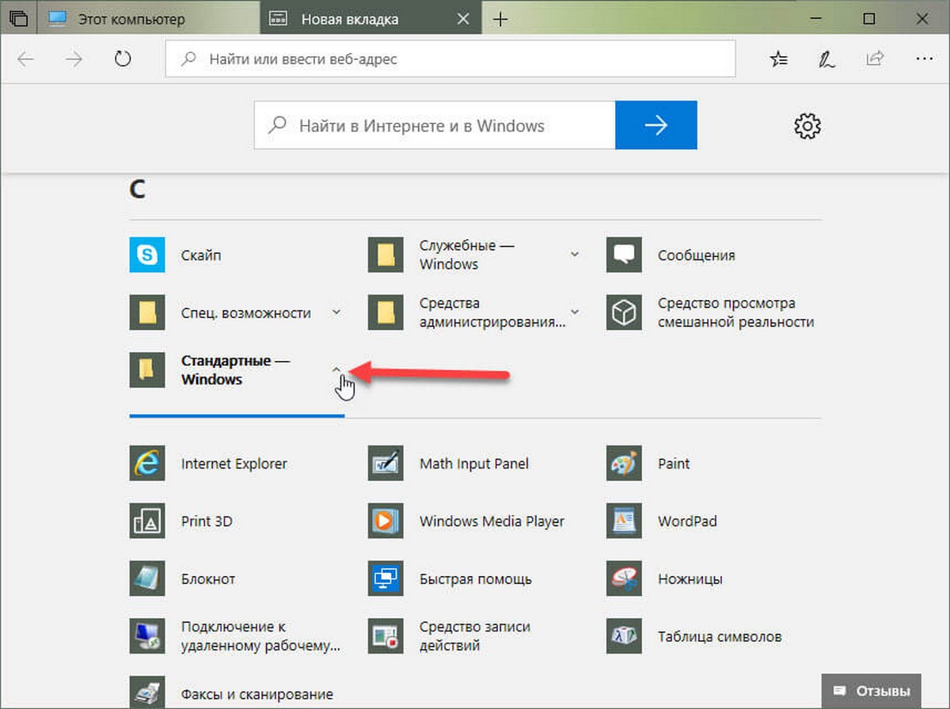Click the Math Input Panel label

click(x=474, y=464)
